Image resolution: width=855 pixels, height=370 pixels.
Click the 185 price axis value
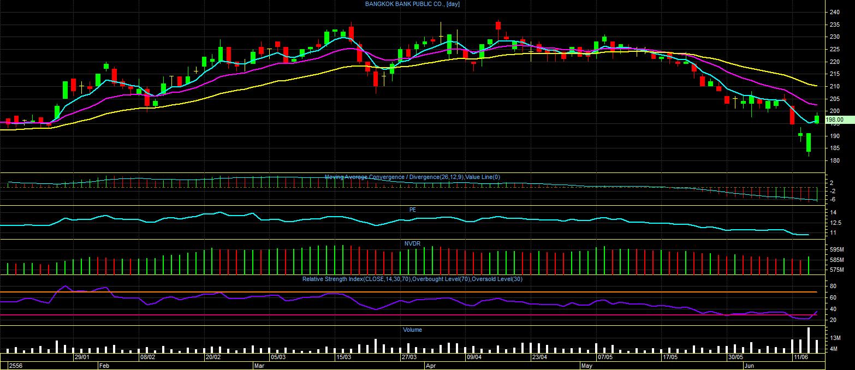[835, 148]
